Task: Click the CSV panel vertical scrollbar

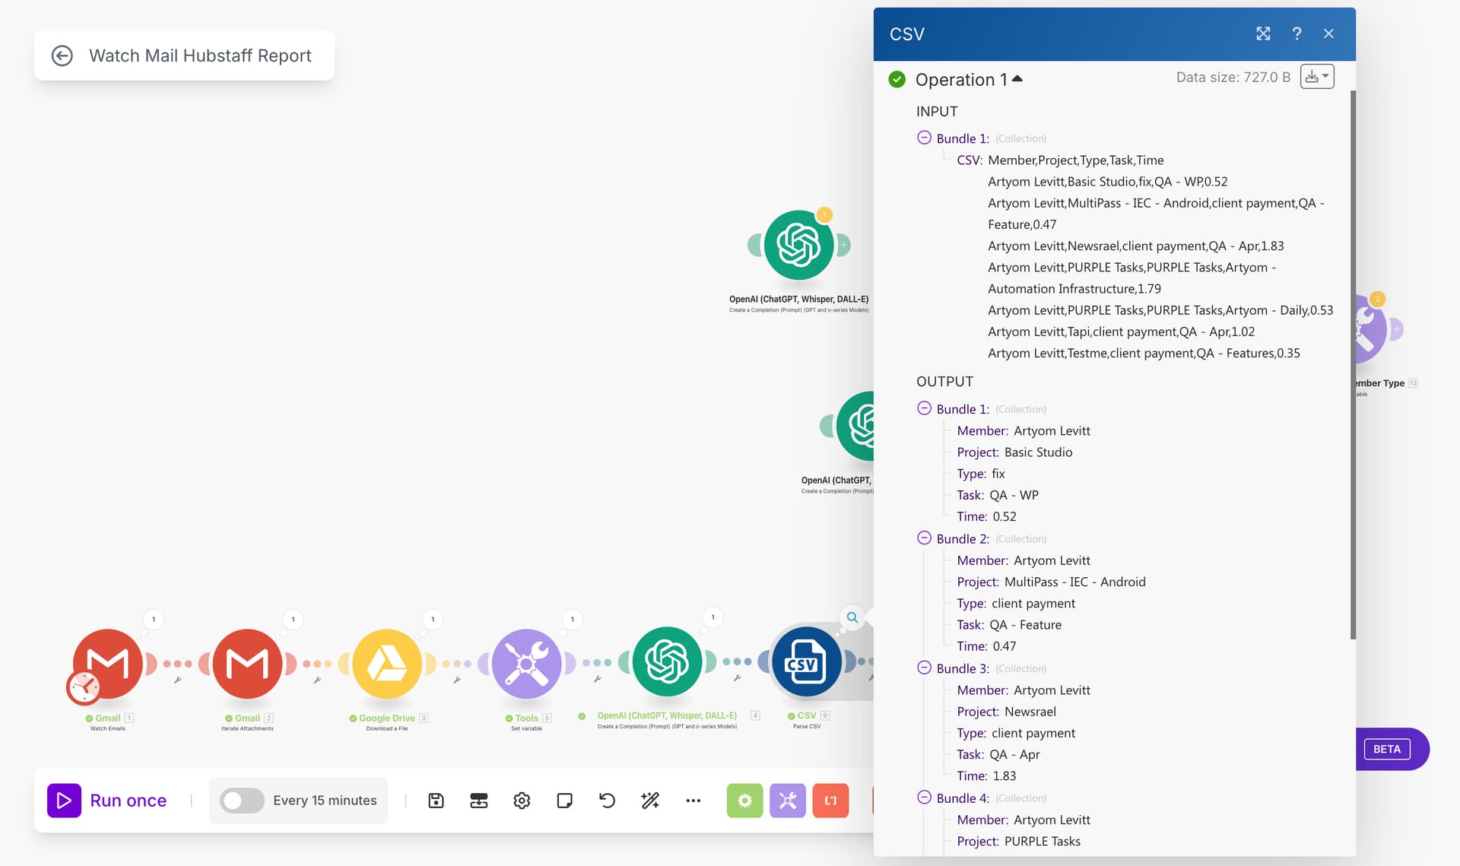Action: [x=1353, y=365]
